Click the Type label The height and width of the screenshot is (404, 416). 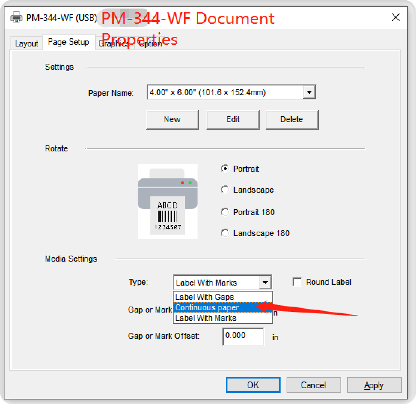tap(138, 282)
